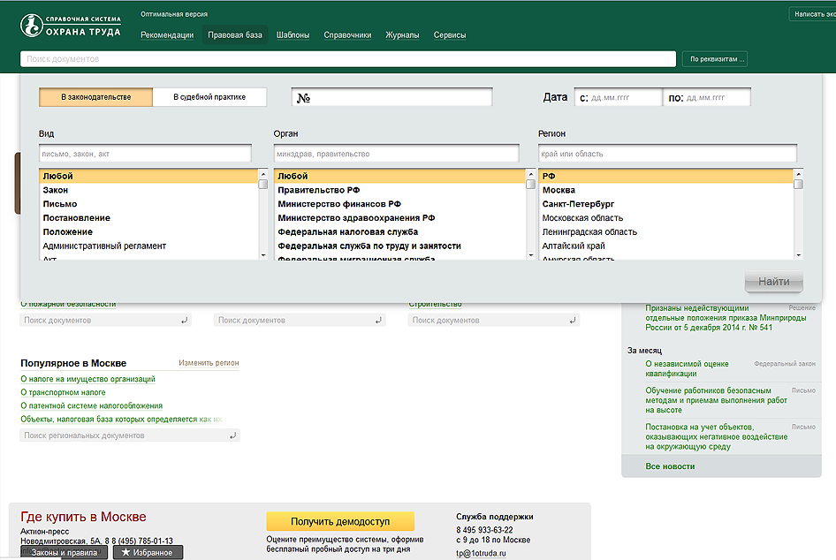Click up arrow of Регион list scrollbar
Image resolution: width=836 pixels, height=560 pixels.
tap(798, 174)
